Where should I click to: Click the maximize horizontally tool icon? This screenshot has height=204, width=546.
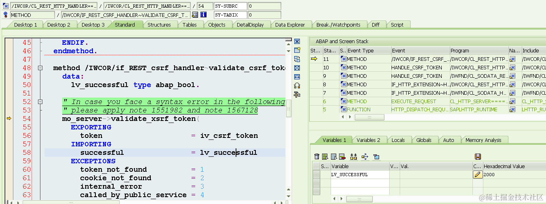point(297,77)
